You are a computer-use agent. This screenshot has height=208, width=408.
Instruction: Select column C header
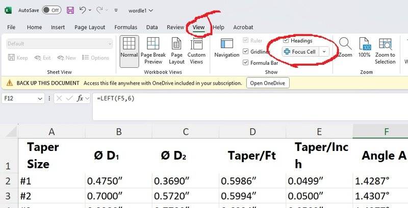click(x=186, y=132)
